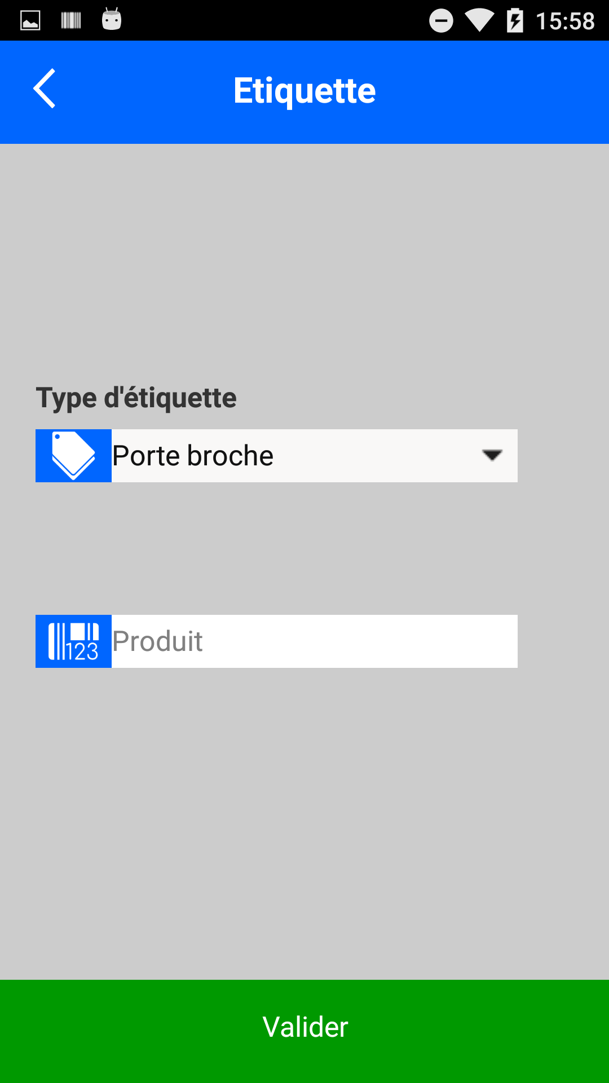Focus the Produit input field
Viewport: 609px width, 1083px height.
pos(314,641)
